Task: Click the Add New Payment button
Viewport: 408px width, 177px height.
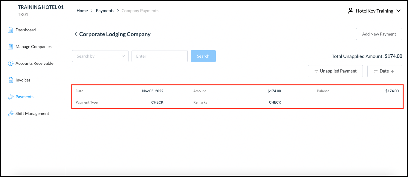Action: click(379, 34)
